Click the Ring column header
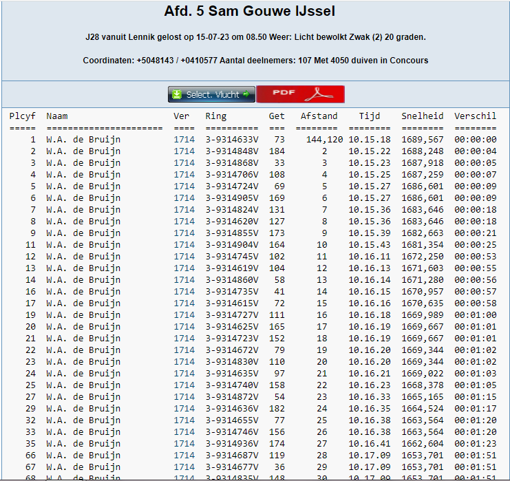The width and height of the screenshot is (510, 481). (216, 116)
